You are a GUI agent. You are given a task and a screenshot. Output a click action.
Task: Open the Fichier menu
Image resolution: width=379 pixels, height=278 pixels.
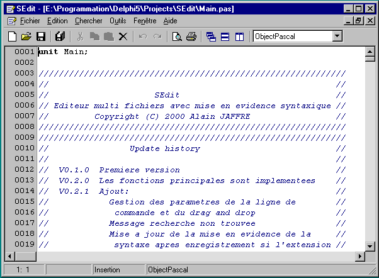point(30,21)
